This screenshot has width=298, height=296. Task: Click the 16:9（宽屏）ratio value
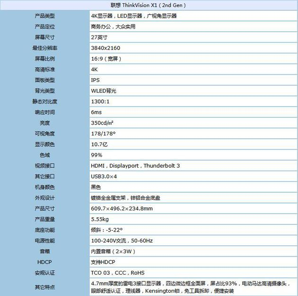tap(106, 59)
